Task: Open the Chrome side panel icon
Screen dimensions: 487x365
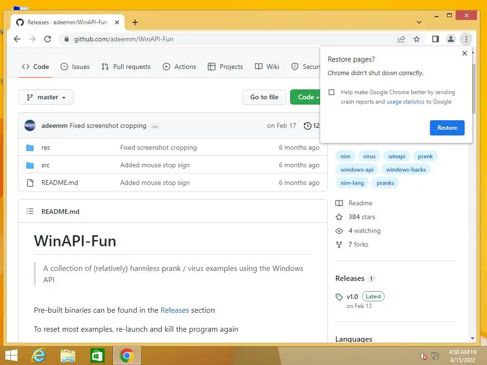Action: pyautogui.click(x=436, y=39)
